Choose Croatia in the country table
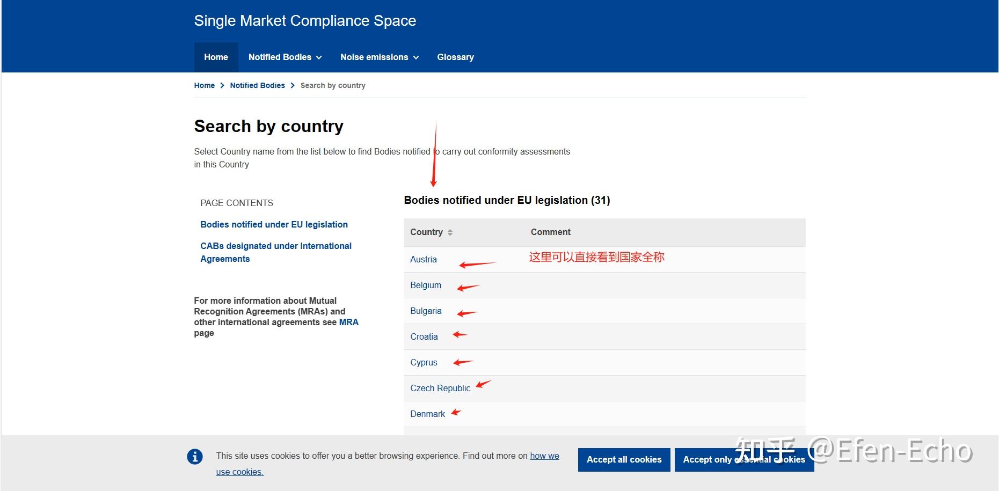Screen dimensions: 999x491 (424, 337)
